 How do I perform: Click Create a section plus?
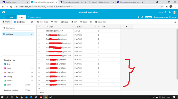click(x=32, y=90)
